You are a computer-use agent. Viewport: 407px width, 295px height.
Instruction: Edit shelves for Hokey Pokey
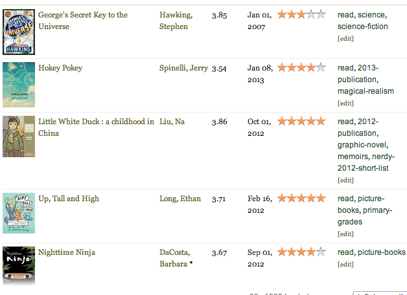[345, 104]
